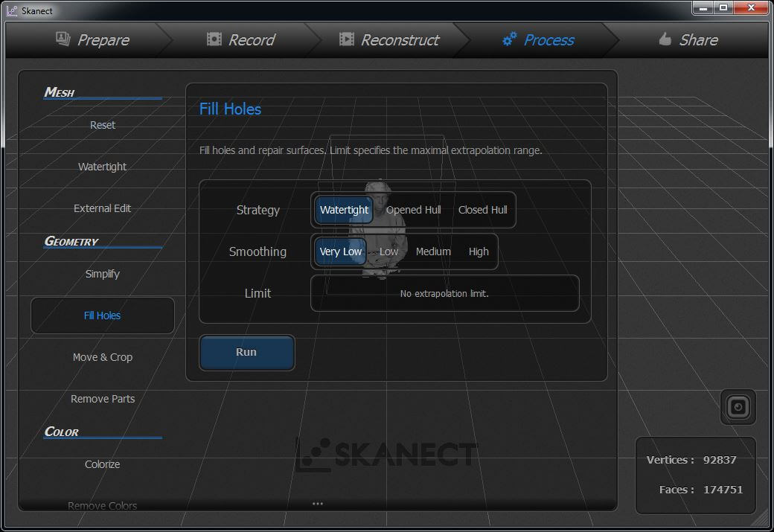Viewport: 774px width, 532px height.
Task: Click the Color section header
Action: (61, 432)
